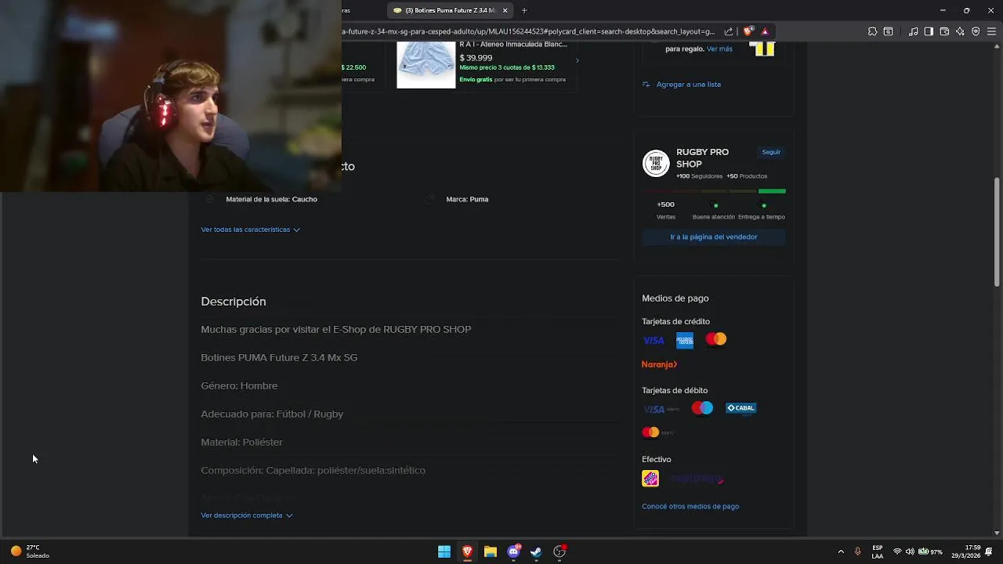Click the Descripción heading
1003x564 pixels.
[234, 302]
